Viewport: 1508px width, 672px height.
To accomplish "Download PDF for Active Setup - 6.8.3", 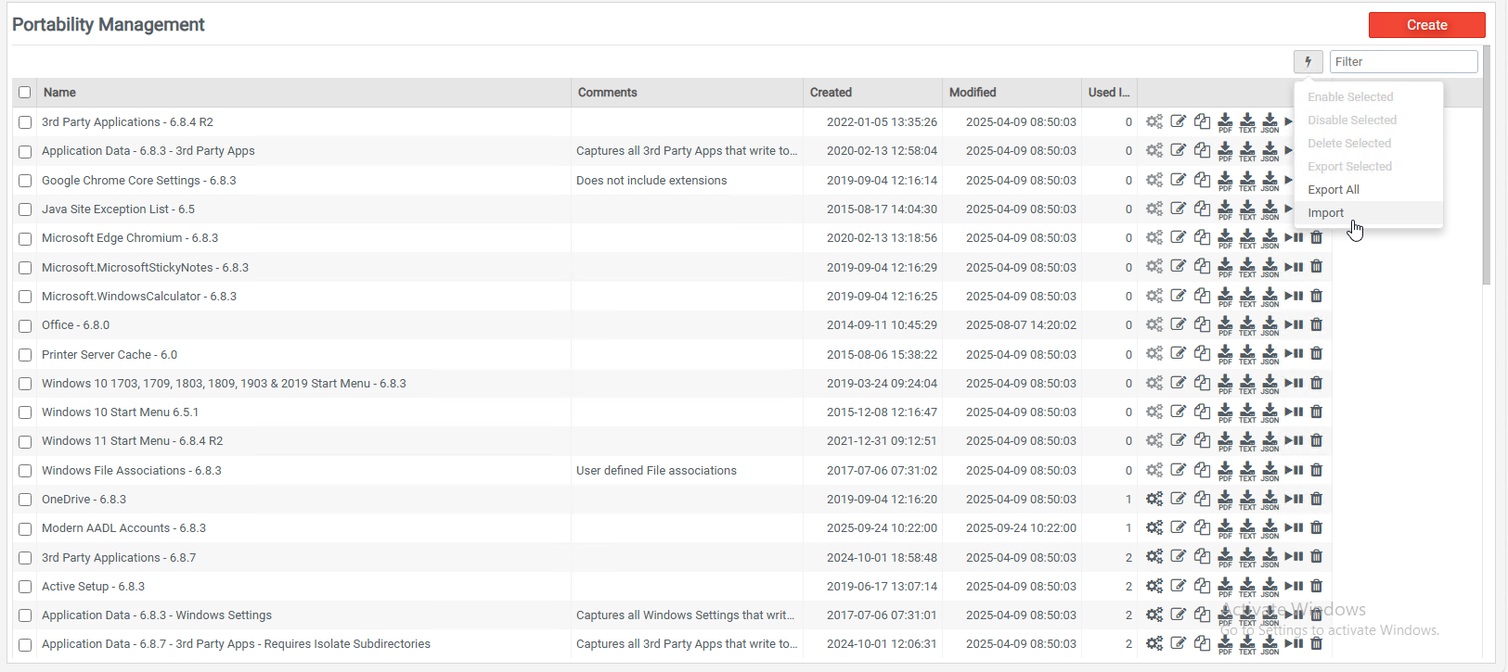I will tap(1225, 587).
